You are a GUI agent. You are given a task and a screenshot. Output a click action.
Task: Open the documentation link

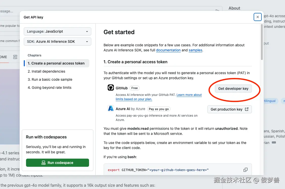tap(168, 50)
